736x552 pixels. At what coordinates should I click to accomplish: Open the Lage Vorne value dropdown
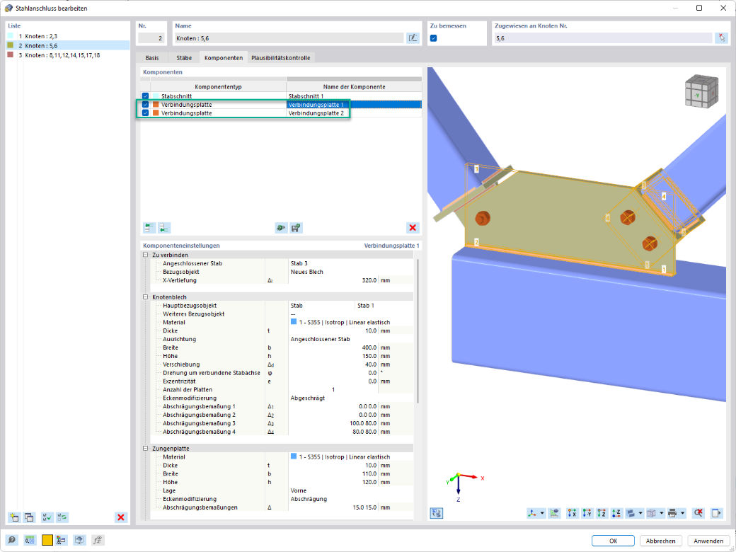click(350, 490)
